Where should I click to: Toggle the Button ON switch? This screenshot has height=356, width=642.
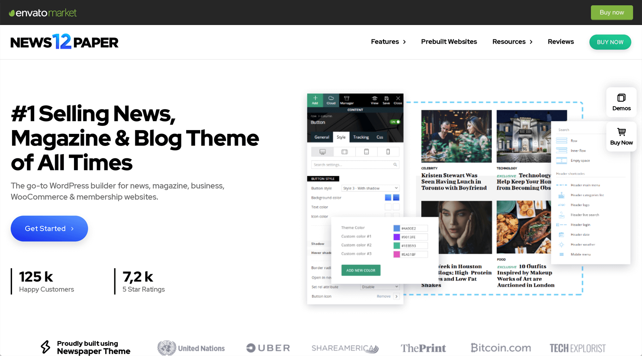coord(395,122)
